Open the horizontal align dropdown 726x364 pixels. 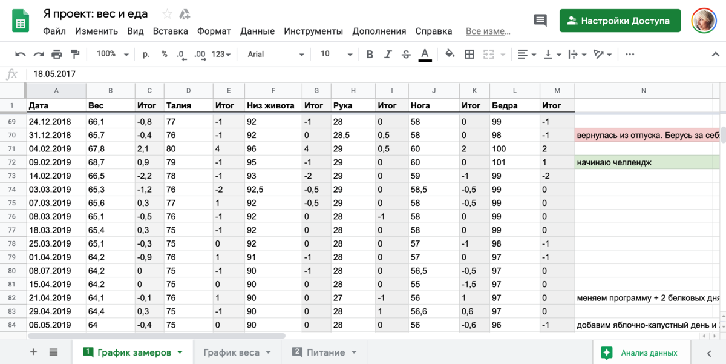(527, 54)
